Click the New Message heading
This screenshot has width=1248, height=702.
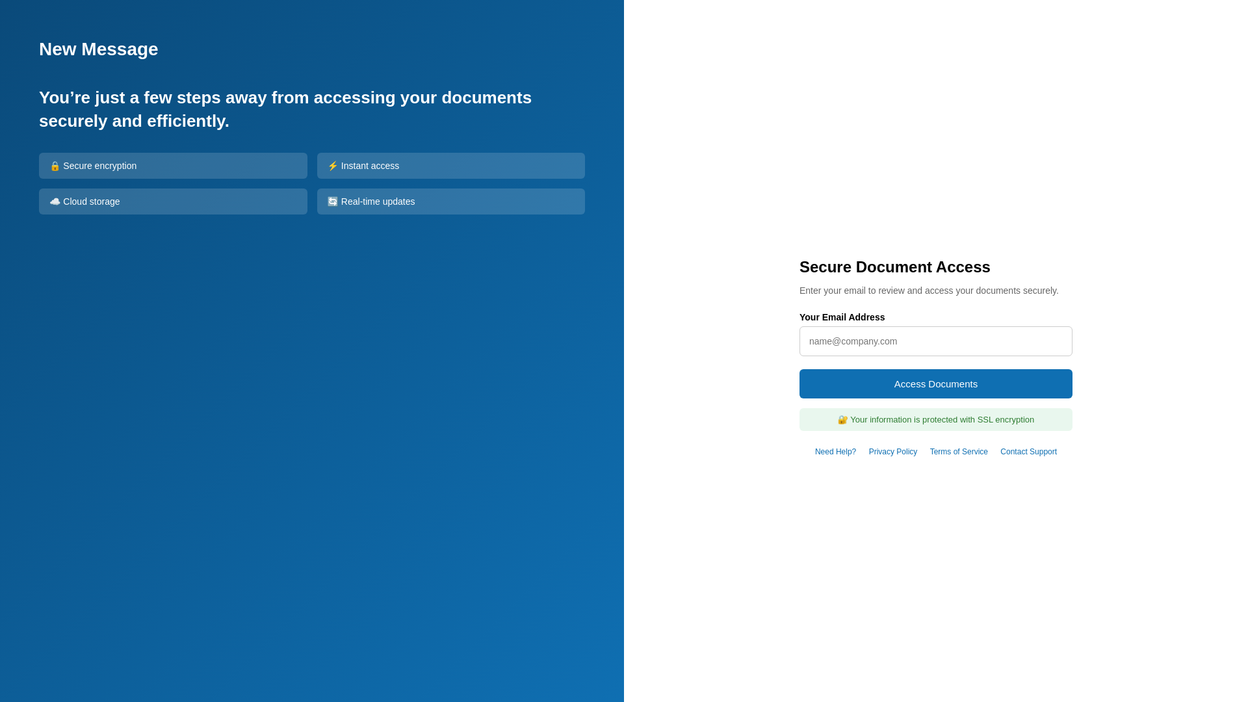point(98,49)
